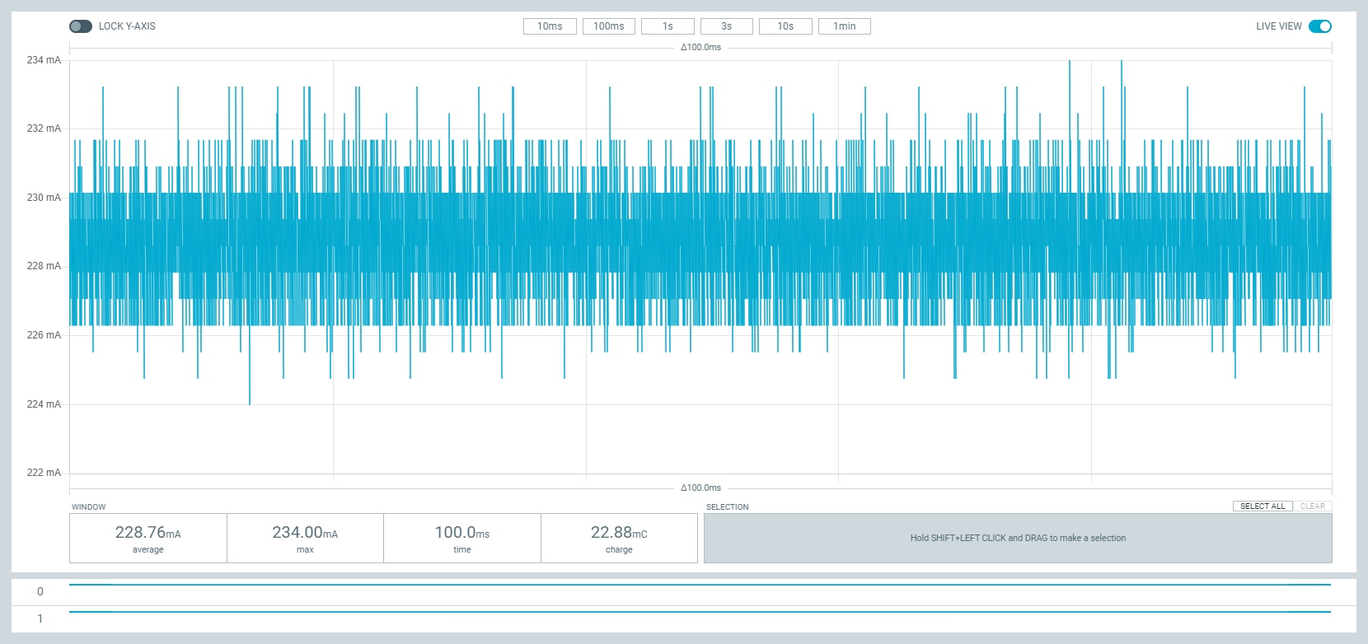Click the digital channel 1 trace line
1368x644 pixels.
pyautogui.click(x=700, y=612)
